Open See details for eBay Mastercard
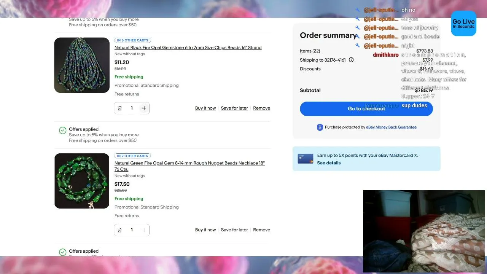 pos(329,163)
